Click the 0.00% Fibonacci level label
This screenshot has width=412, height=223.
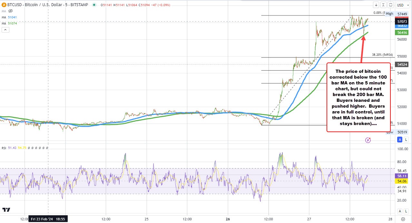point(379,13)
